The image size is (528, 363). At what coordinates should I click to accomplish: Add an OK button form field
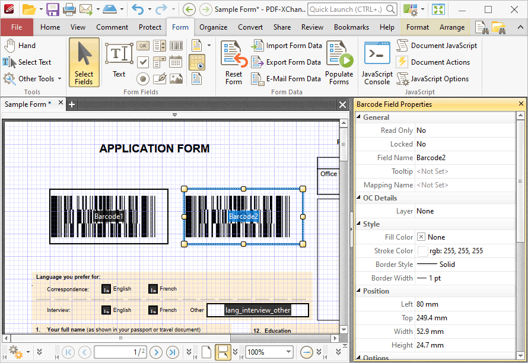point(143,46)
